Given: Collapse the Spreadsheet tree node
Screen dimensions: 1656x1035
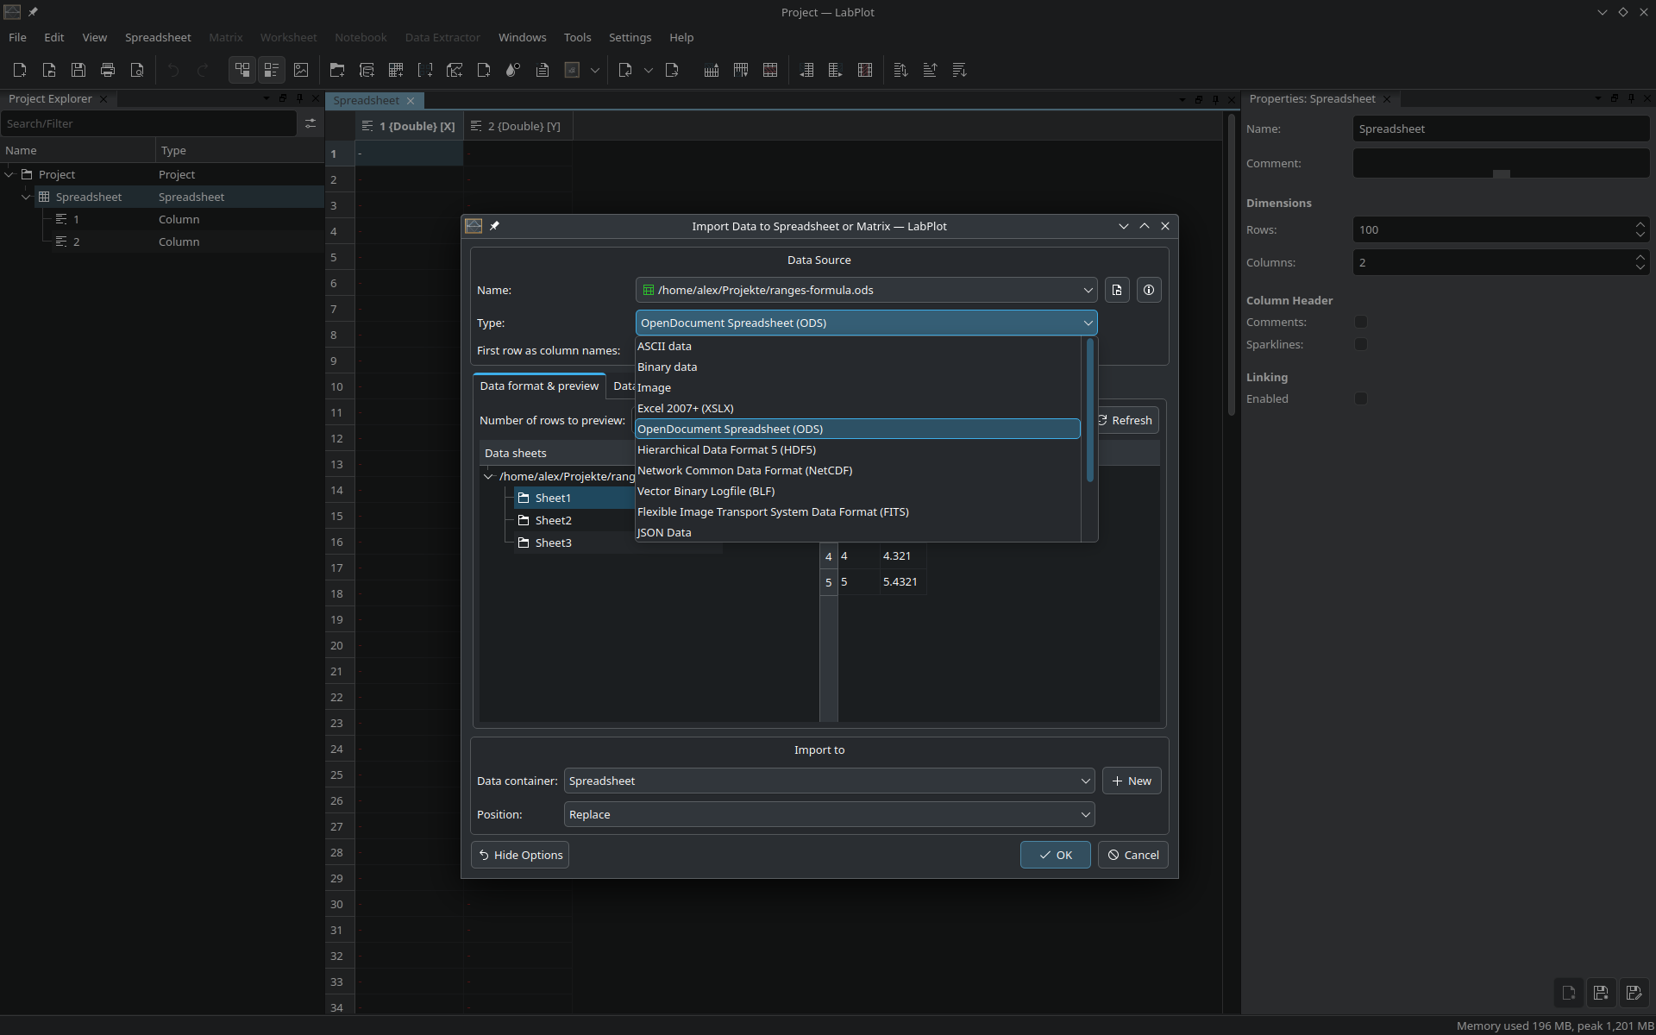Looking at the screenshot, I should click(x=26, y=197).
